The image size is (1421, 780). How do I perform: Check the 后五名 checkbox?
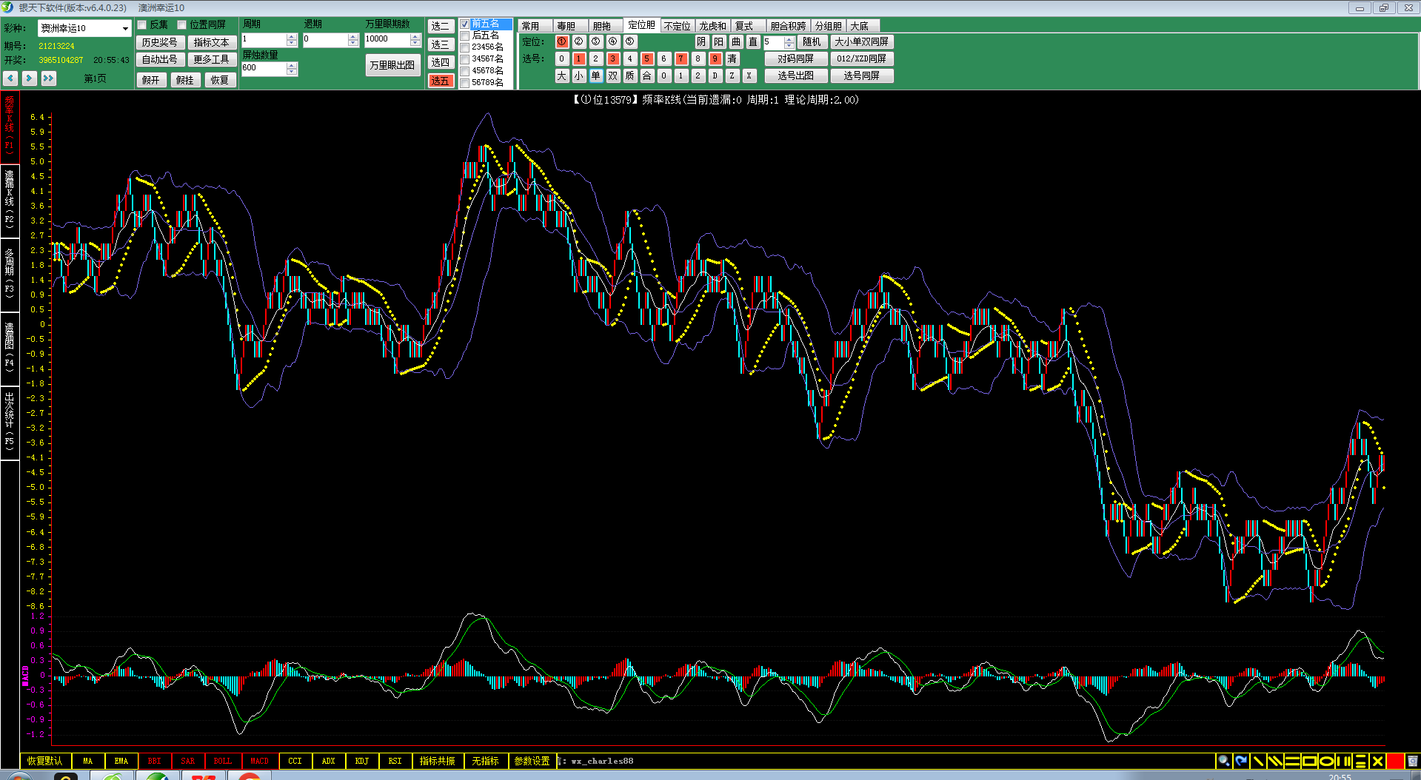tap(465, 36)
